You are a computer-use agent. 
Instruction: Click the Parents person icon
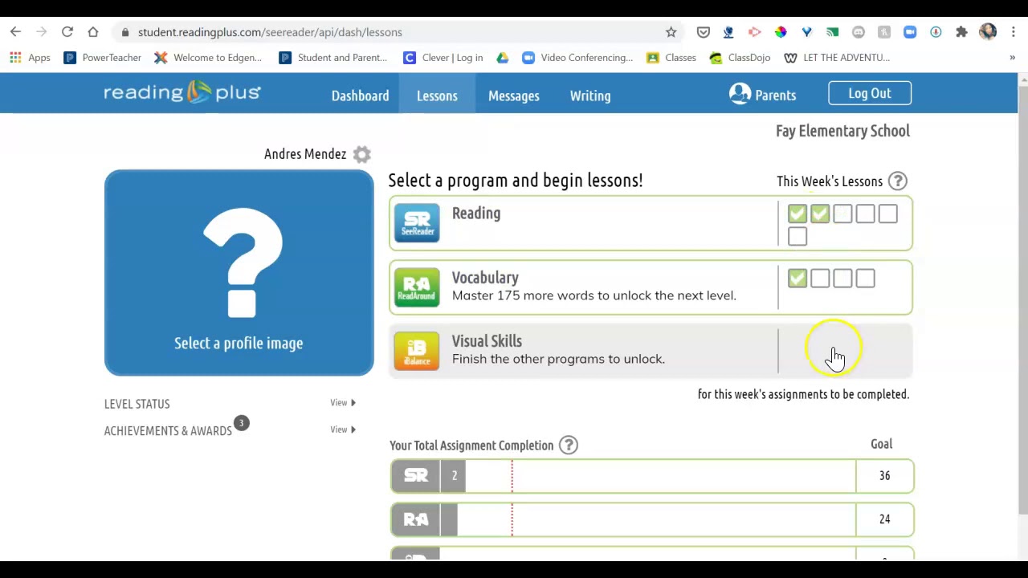(x=740, y=94)
